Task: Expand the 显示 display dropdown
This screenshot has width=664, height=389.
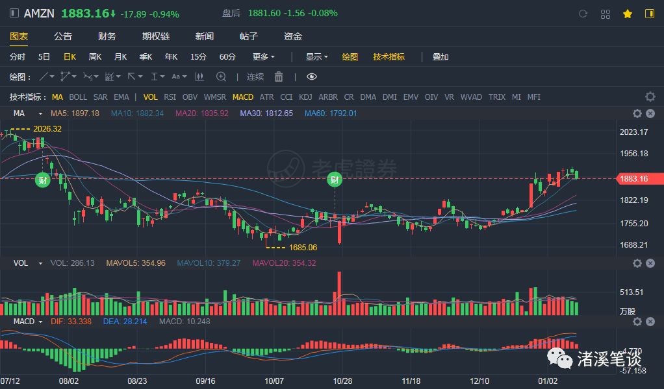Action: (x=317, y=57)
